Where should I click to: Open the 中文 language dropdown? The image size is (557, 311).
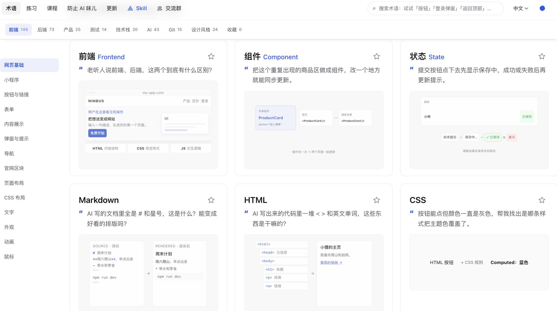coord(521,8)
